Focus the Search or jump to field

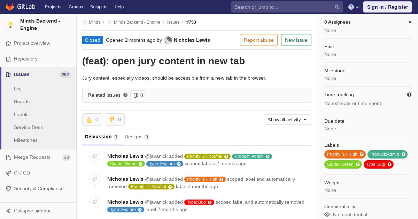coord(287,7)
